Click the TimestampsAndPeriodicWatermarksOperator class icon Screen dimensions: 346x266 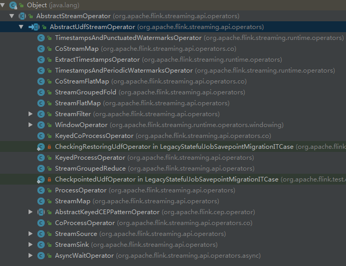point(41,71)
